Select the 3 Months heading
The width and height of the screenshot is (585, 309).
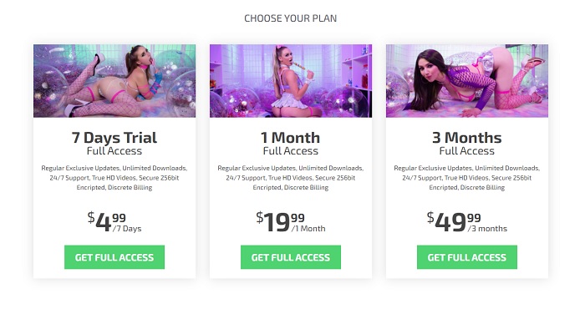point(467,138)
